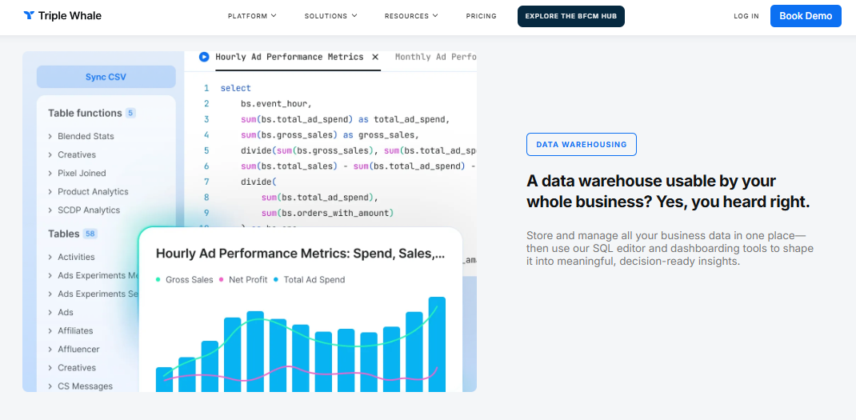Click the Triple Whale logo icon
The height and width of the screenshot is (420, 856).
(x=29, y=15)
